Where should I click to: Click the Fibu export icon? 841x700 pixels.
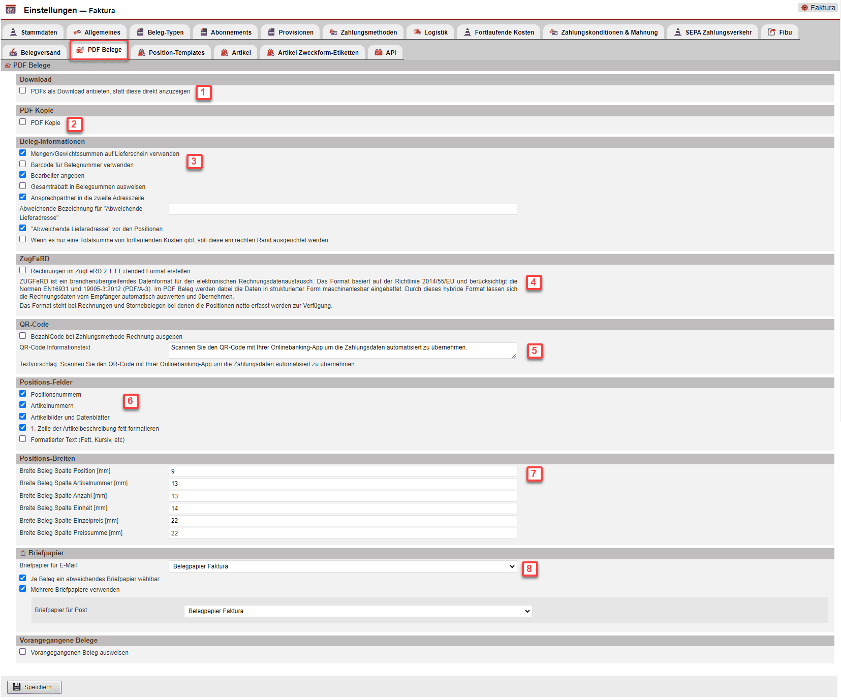[772, 32]
